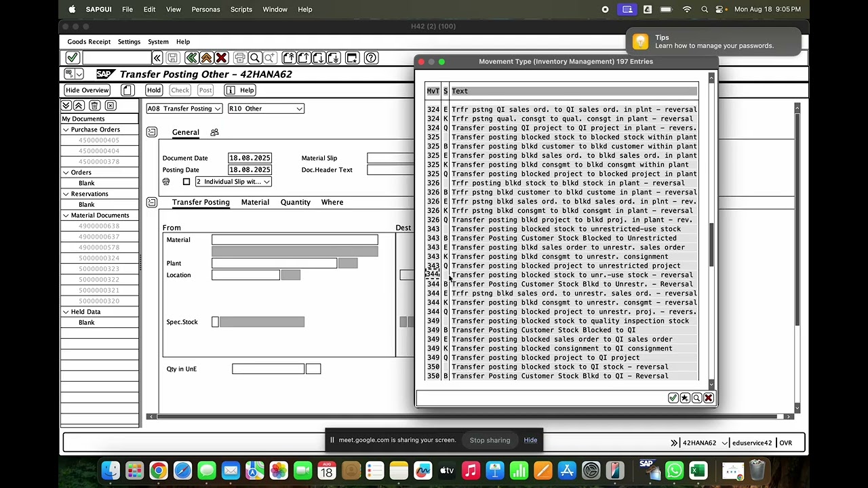The image size is (868, 488).
Task: Click in the Material input field under From
Action: (295, 240)
